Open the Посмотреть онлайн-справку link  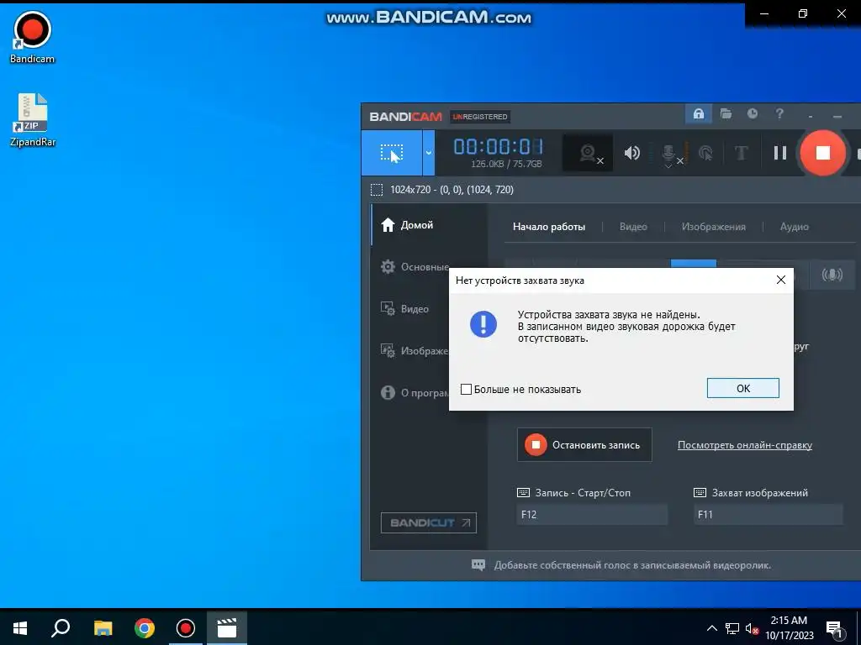745,445
